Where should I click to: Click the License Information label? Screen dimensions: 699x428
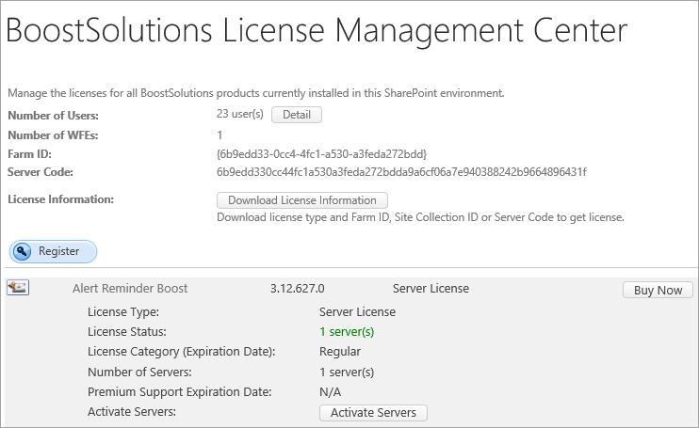coord(60,199)
